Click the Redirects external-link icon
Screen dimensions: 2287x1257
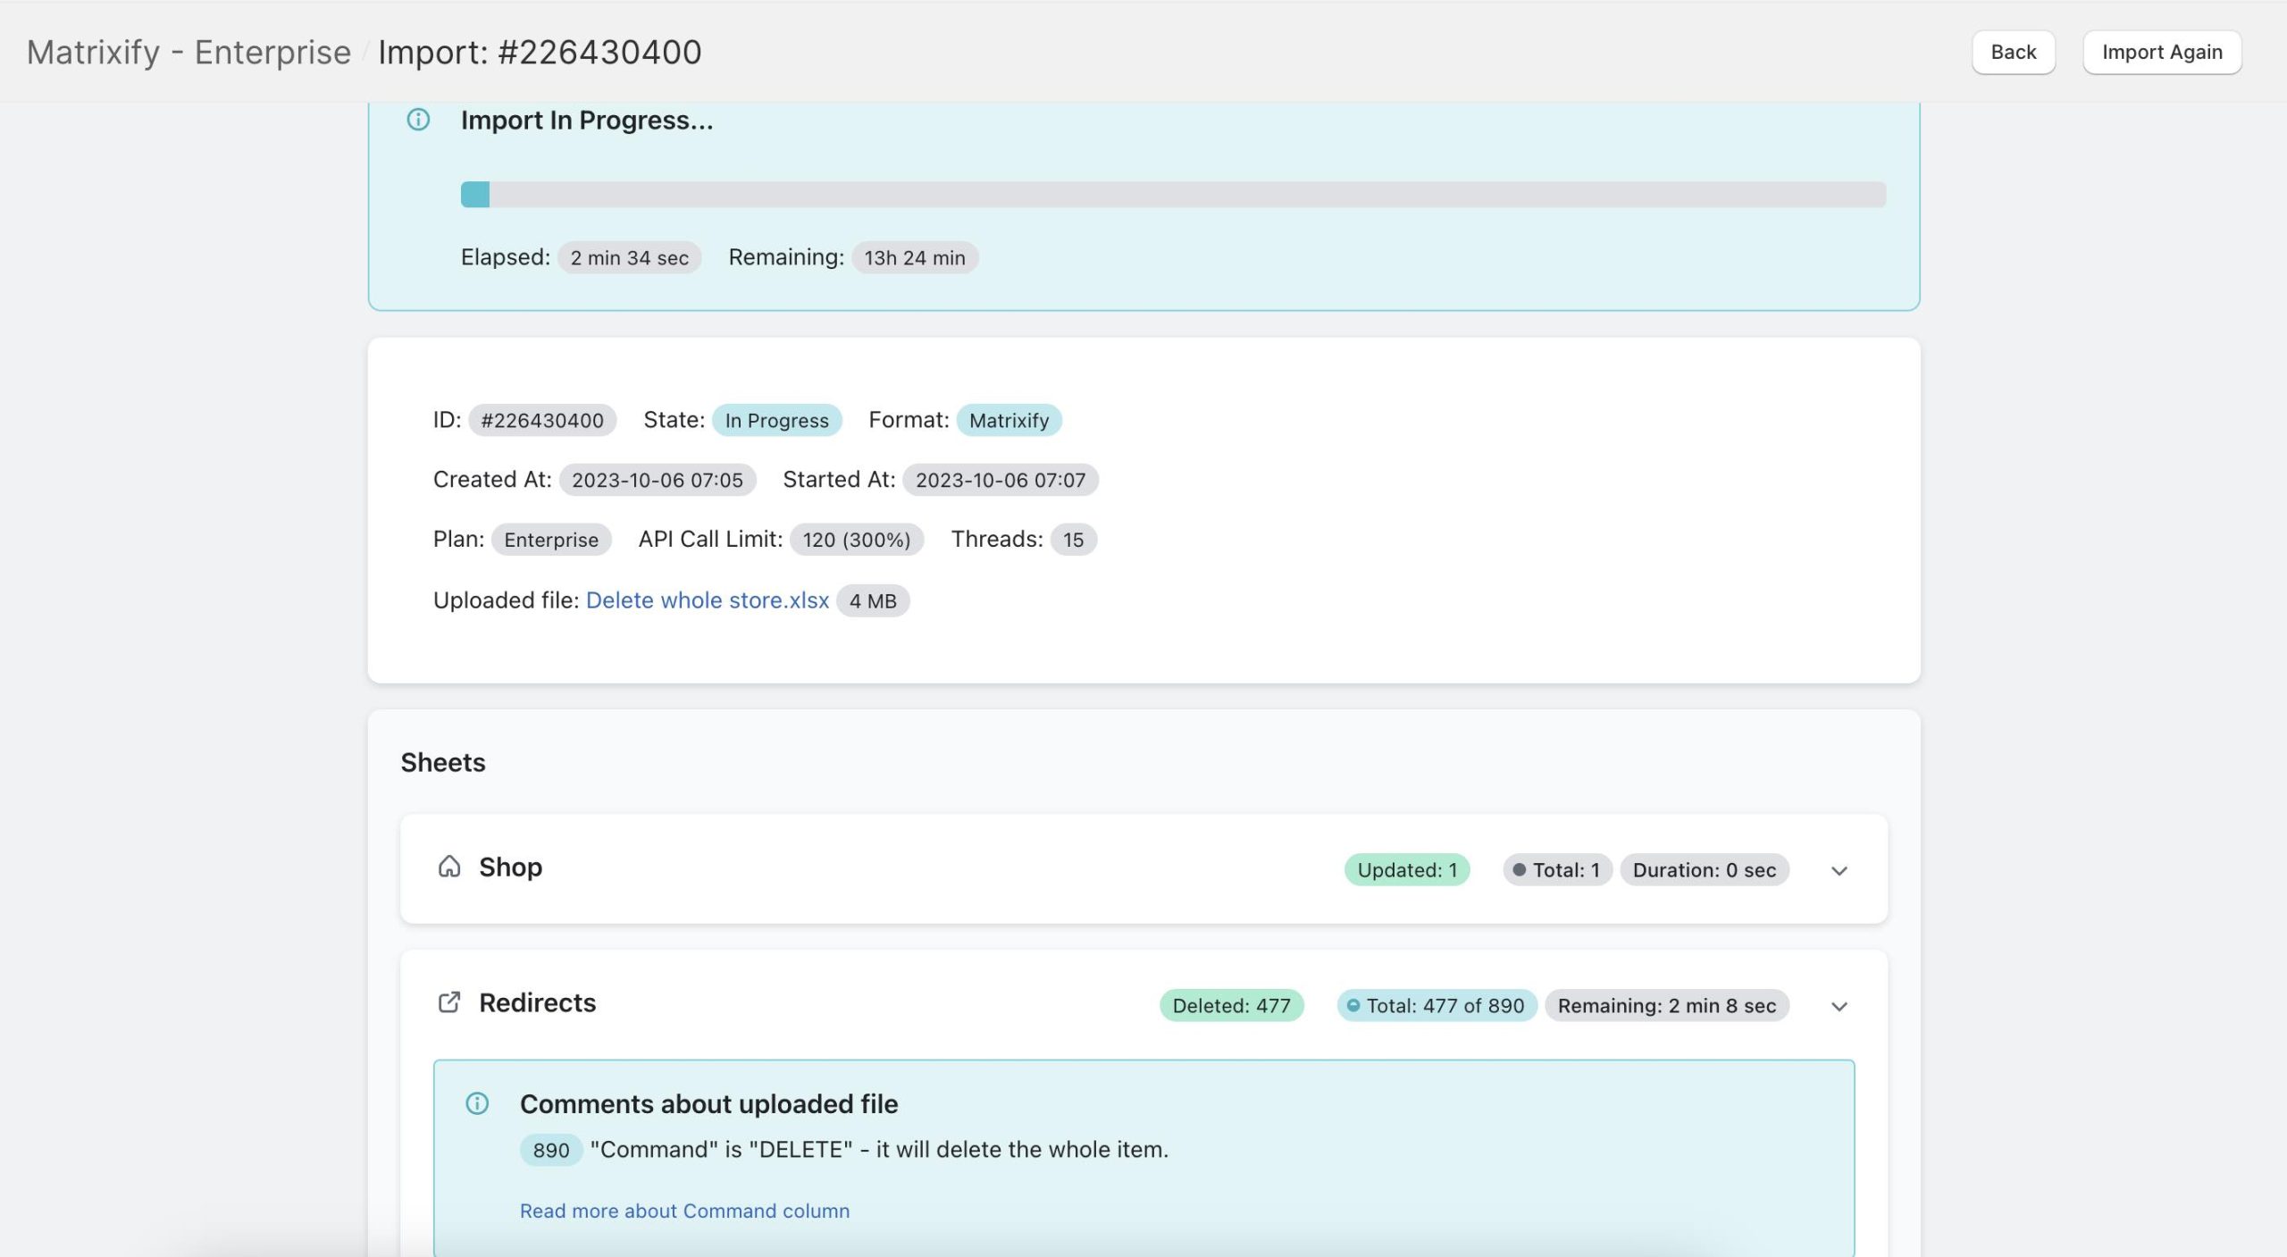click(x=449, y=1002)
